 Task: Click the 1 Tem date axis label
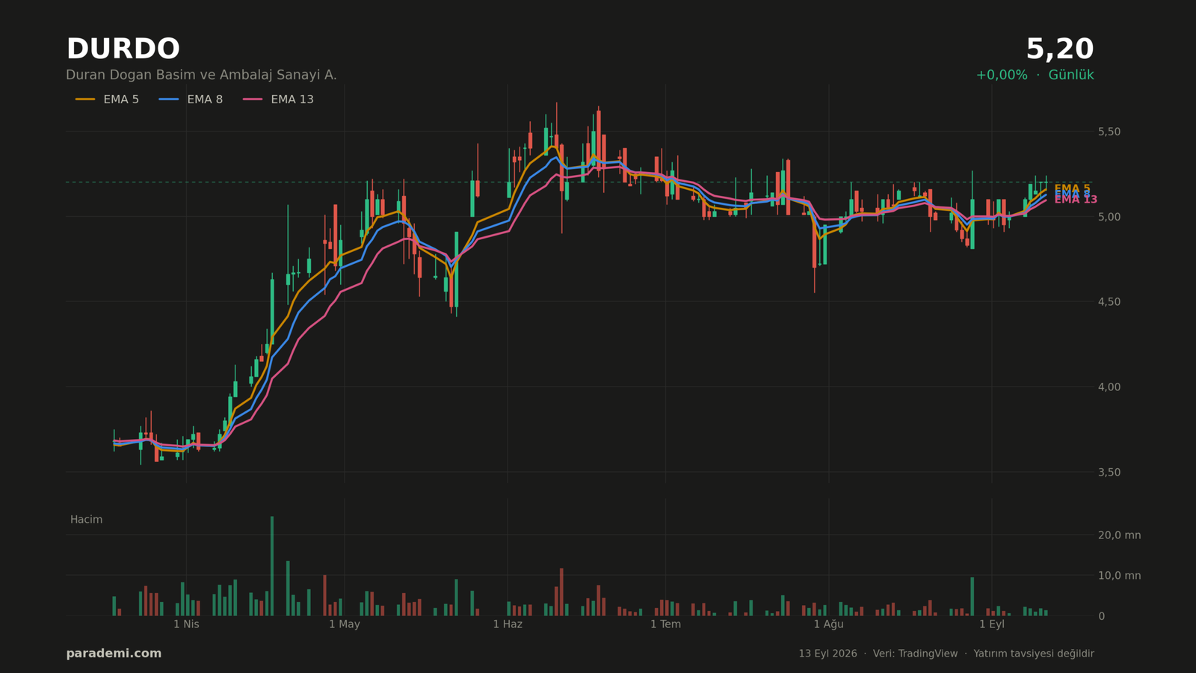tap(665, 624)
